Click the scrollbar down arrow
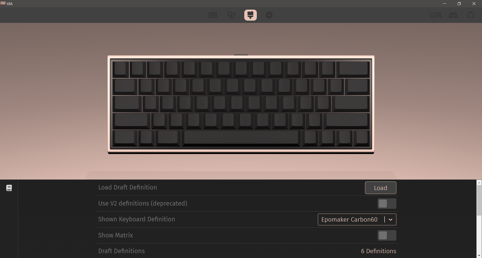The height and width of the screenshot is (258, 482). click(x=479, y=256)
